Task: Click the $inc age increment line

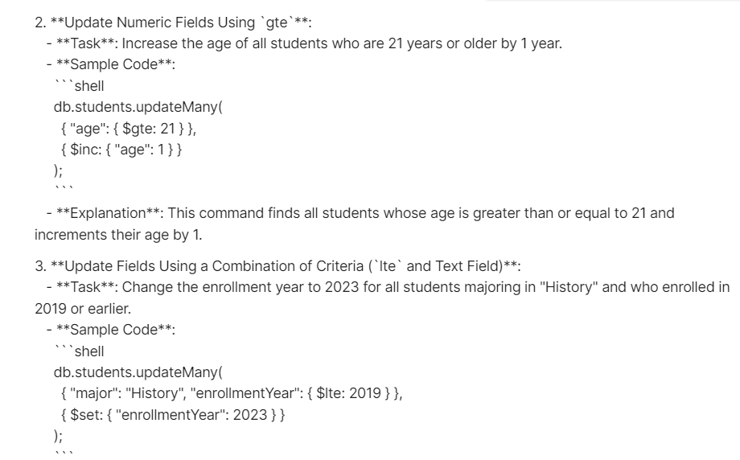Action: pyautogui.click(x=120, y=148)
